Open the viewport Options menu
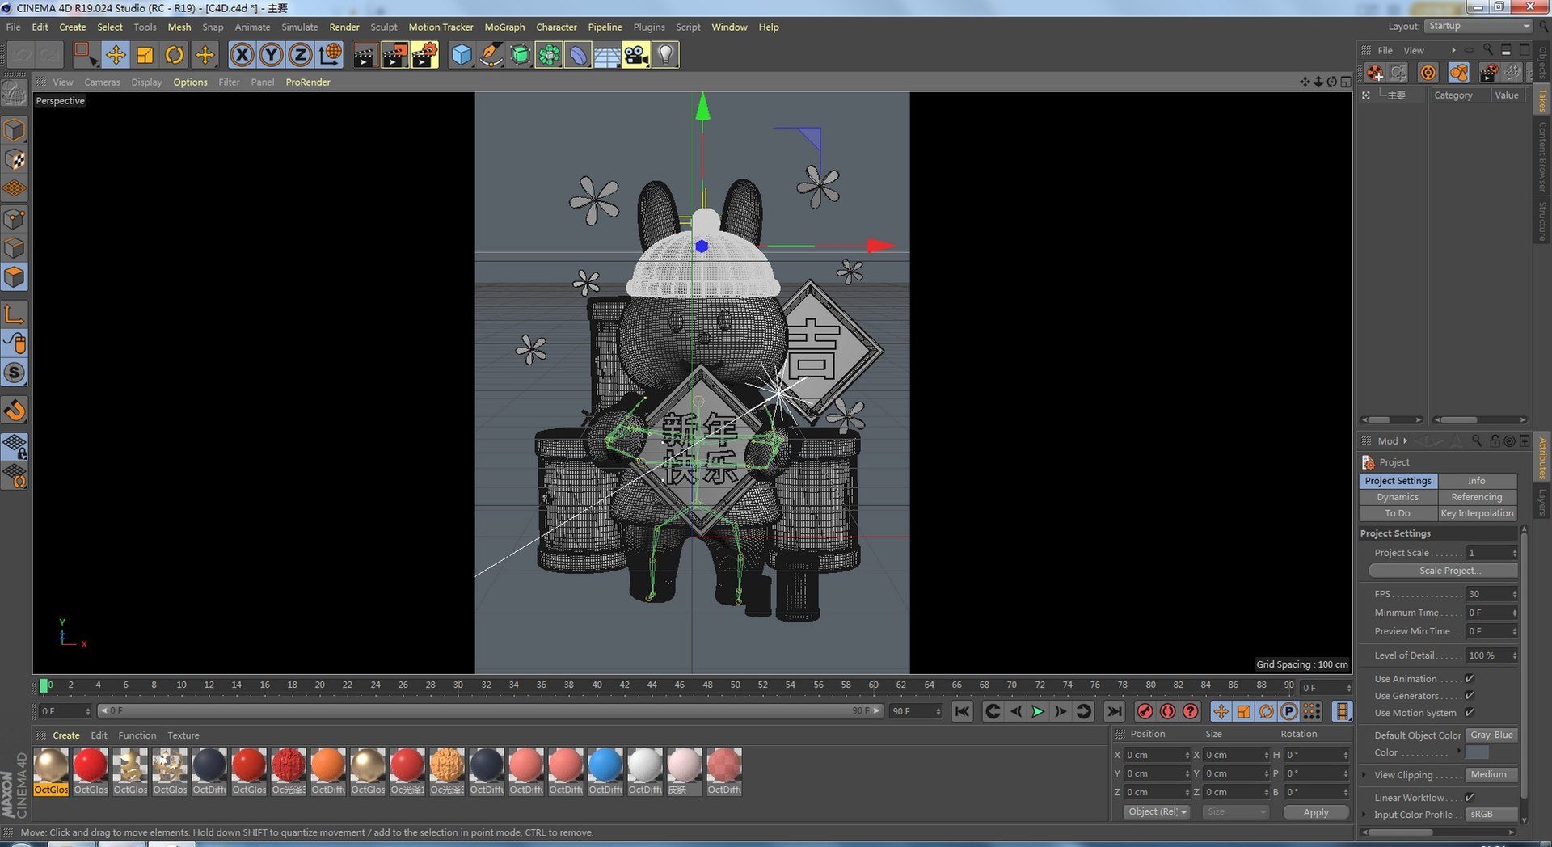 click(190, 82)
